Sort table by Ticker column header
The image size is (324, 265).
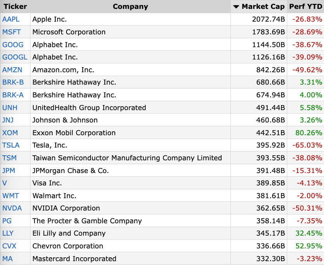(x=15, y=7)
